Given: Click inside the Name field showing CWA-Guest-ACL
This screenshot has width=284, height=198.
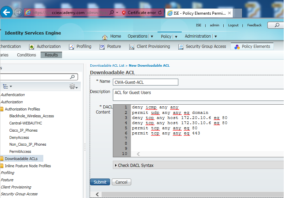Looking at the screenshot, I should click(145, 82).
